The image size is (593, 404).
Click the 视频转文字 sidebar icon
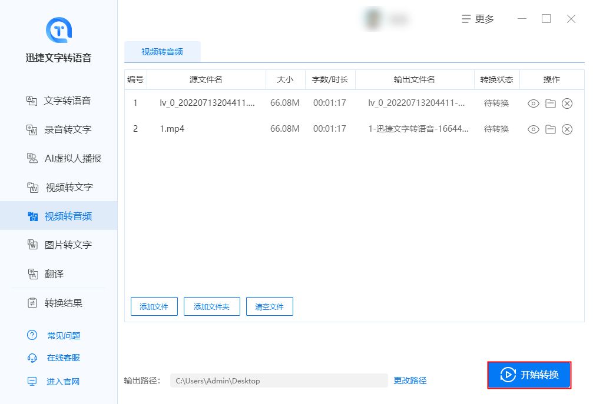coord(32,187)
